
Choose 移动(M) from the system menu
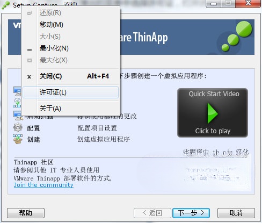(70, 25)
